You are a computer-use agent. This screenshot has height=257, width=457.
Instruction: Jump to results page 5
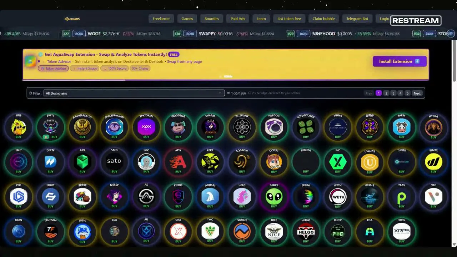407,93
